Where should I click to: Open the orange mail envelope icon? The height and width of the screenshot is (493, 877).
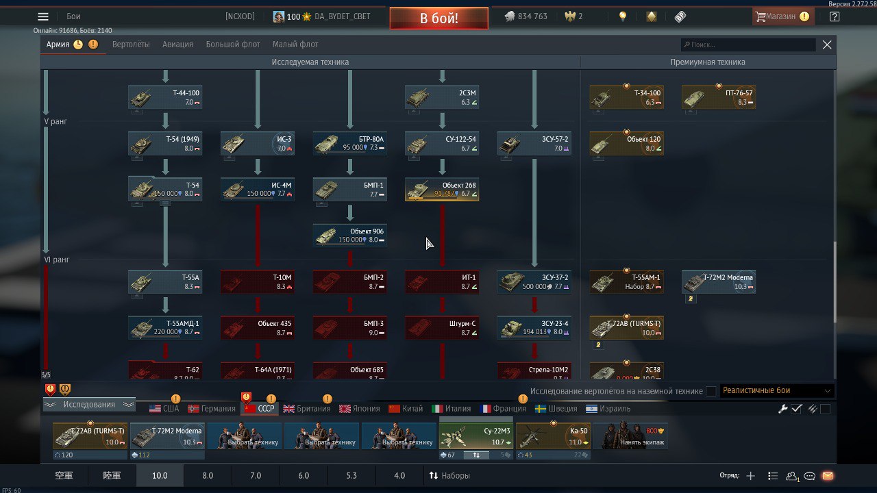(x=828, y=476)
